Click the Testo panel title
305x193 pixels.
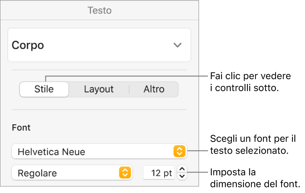[x=99, y=10]
